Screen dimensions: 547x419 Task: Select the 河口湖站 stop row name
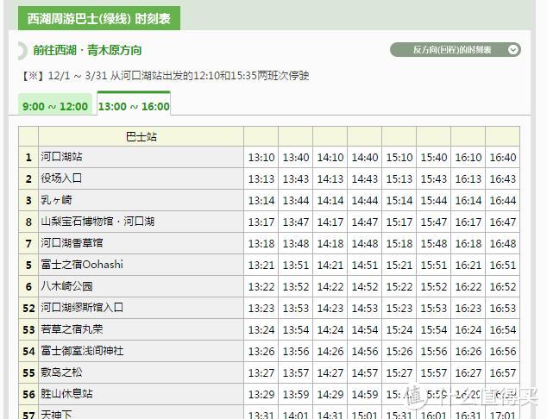(61, 157)
